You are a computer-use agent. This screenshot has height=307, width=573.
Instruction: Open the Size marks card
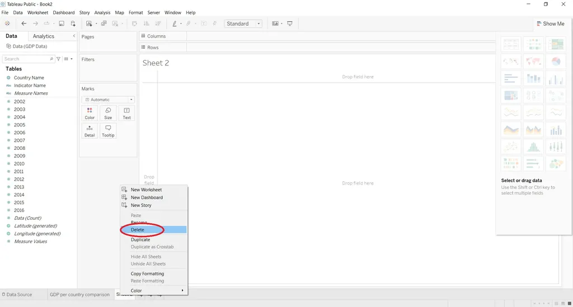click(x=108, y=114)
